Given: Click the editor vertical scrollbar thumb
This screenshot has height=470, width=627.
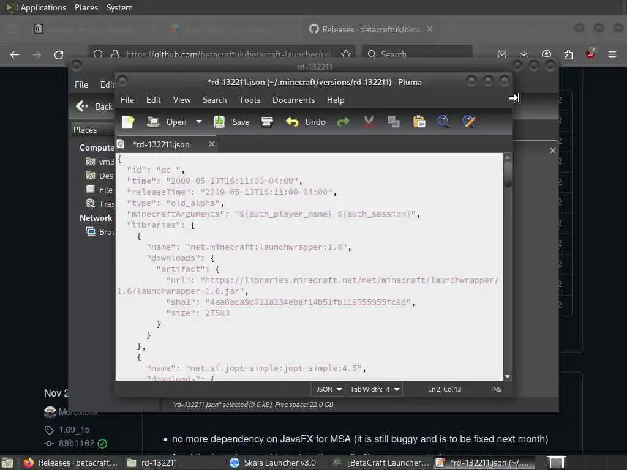Looking at the screenshot, I should coord(508,174).
